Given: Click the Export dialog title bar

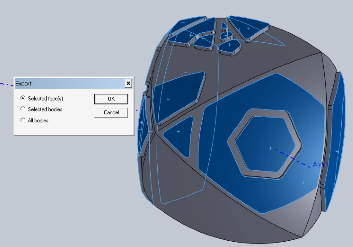Looking at the screenshot, I should [x=60, y=84].
